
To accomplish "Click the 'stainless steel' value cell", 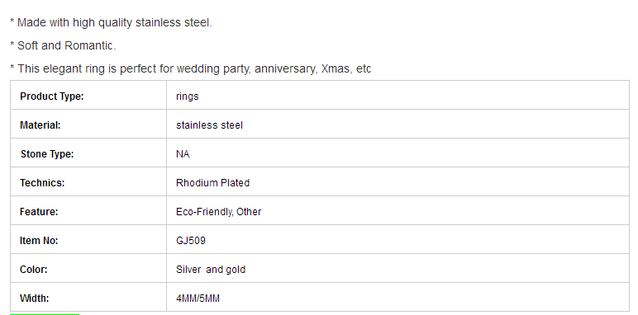I will (x=398, y=124).
